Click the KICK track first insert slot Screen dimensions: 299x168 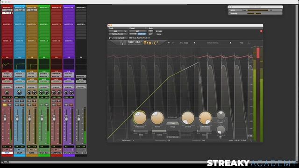click(7, 10)
